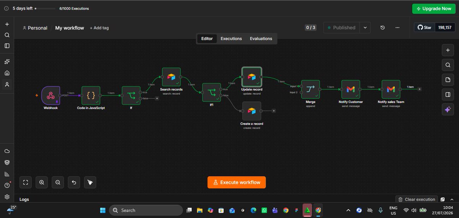This screenshot has width=459, height=218.
Task: Click the Add tag link
Action: [99, 28]
